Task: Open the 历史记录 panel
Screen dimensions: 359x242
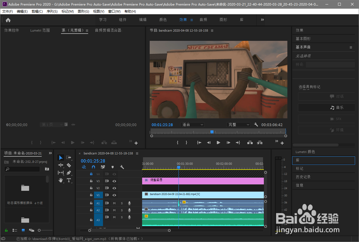Action: tap(303, 177)
